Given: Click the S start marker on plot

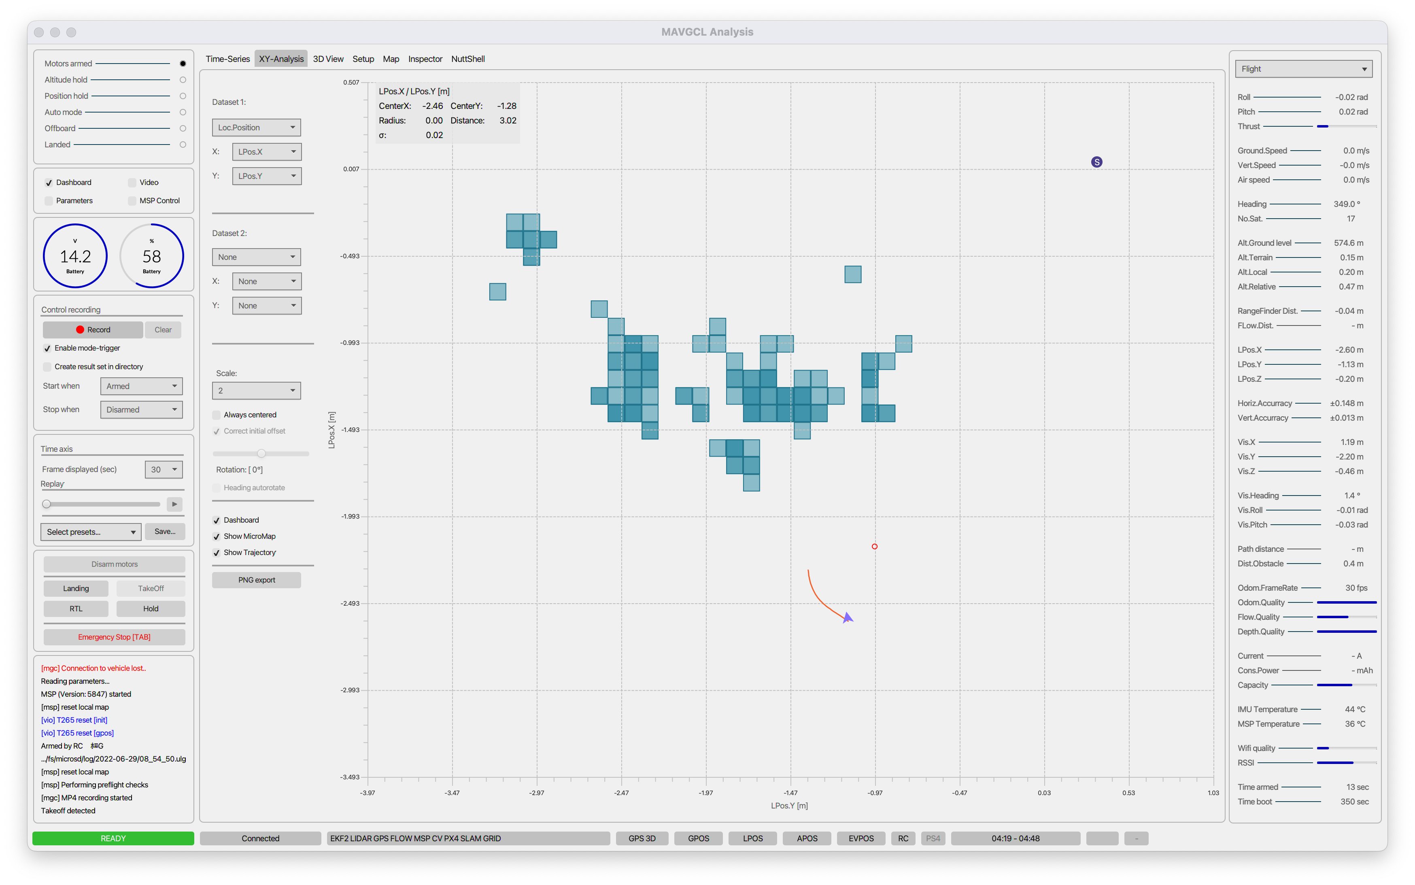Looking at the screenshot, I should point(1096,162).
